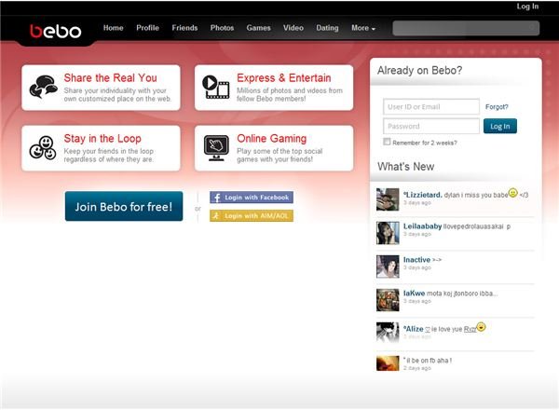This screenshot has height=410, width=559.
Task: Open the Friends menu item
Action: [x=184, y=28]
